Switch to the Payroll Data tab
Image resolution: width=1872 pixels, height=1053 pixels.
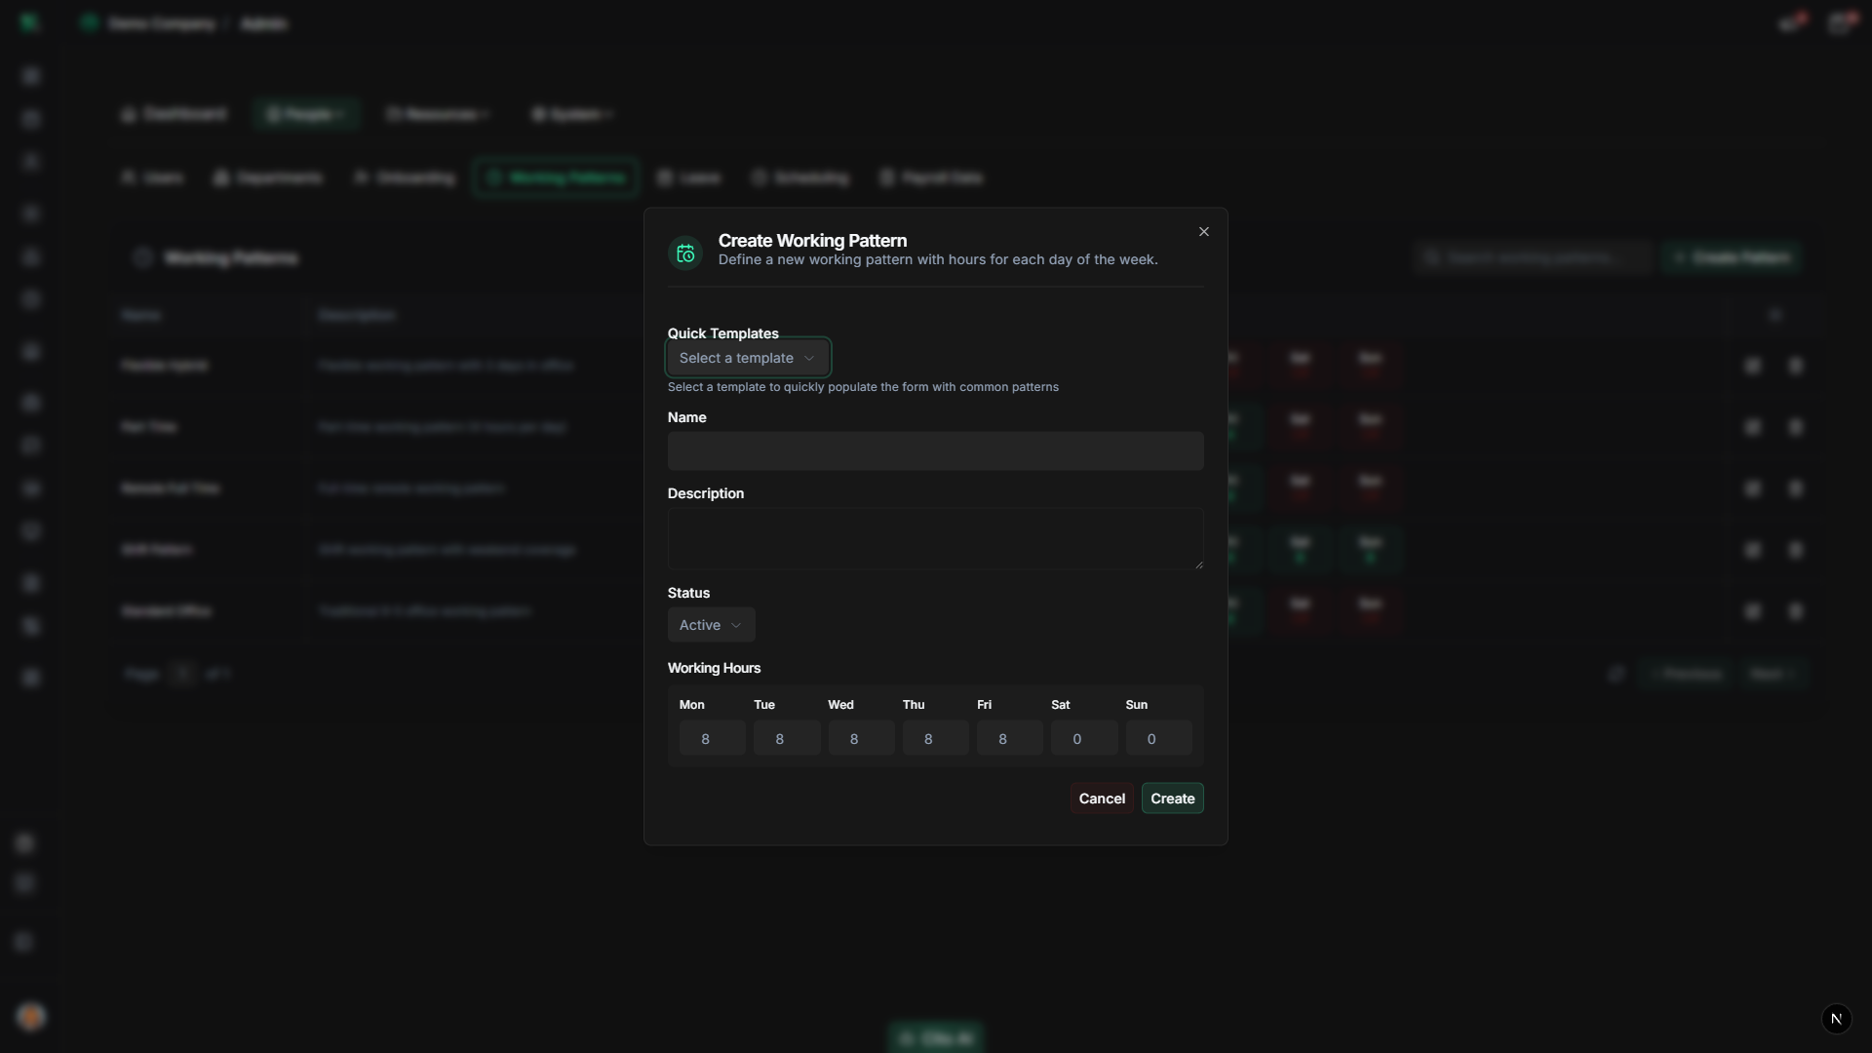[931, 177]
